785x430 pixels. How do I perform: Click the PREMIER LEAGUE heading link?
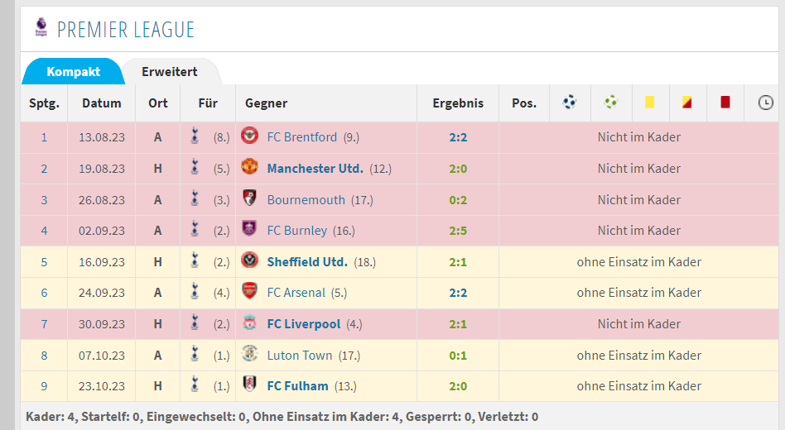click(x=125, y=30)
